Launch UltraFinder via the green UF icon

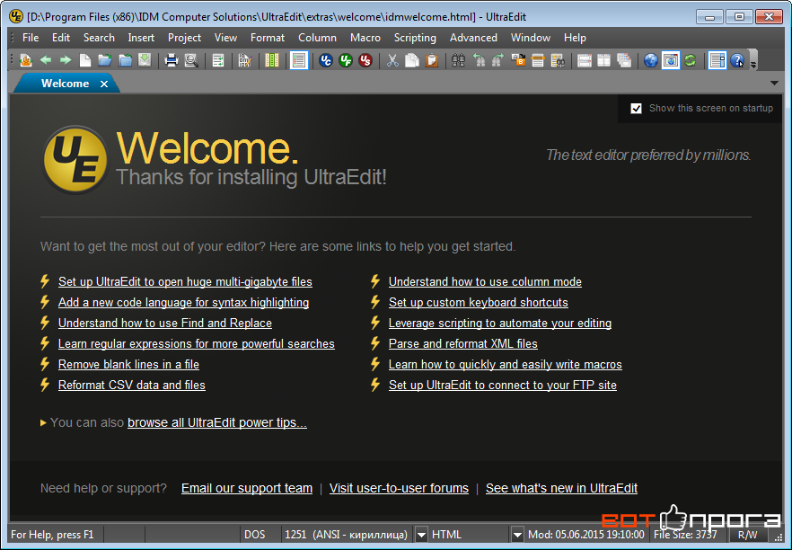tap(346, 61)
